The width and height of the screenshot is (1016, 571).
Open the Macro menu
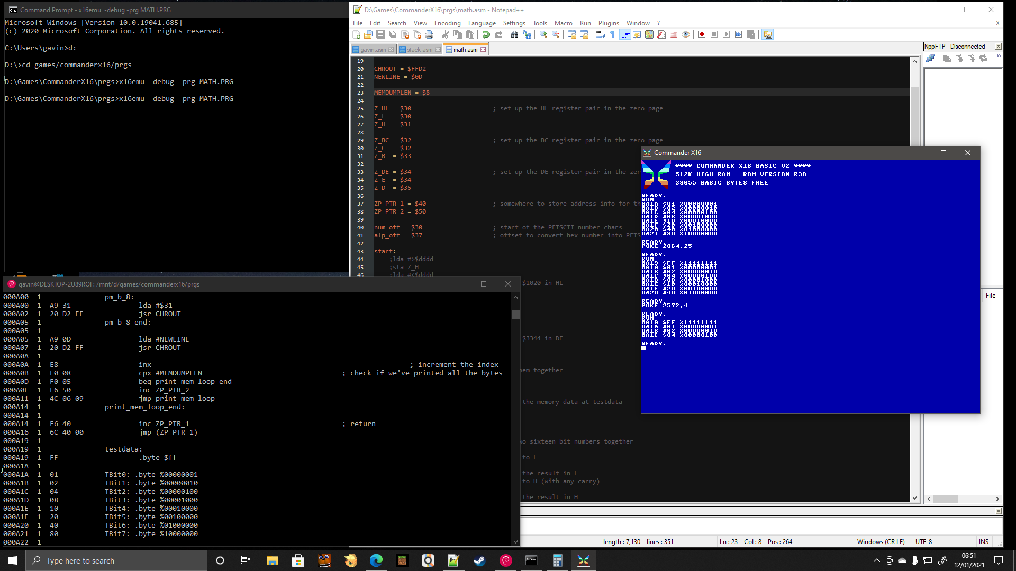pos(564,23)
